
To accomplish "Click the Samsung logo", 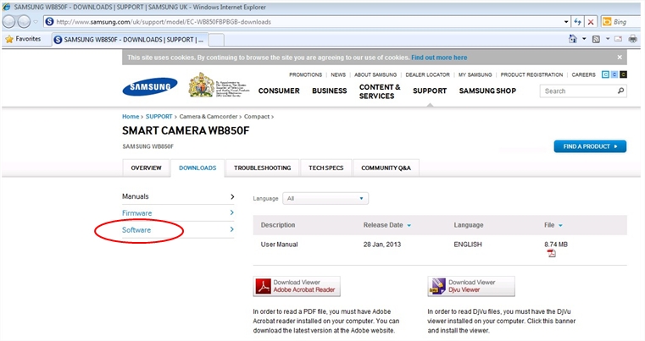I will [150, 86].
